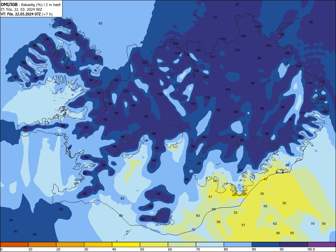Image resolution: width=336 pixels, height=252 pixels.
Task: Select the map value '46'
Action: tap(245, 194)
